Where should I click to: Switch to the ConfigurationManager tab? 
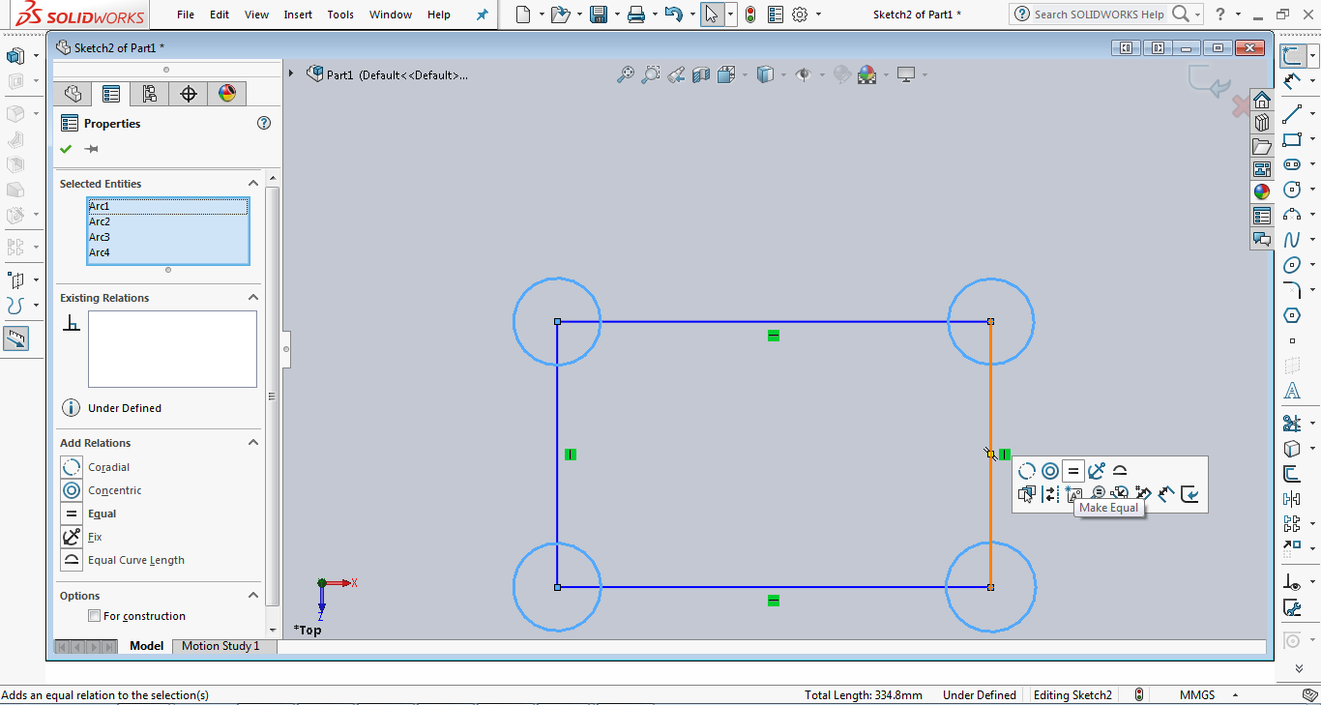click(149, 94)
